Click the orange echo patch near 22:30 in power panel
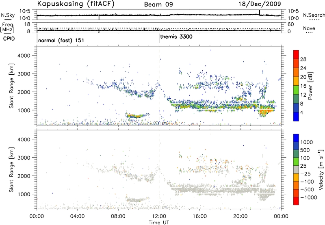Image resolution: width=325 pixels, height=225 pixels. [265, 112]
